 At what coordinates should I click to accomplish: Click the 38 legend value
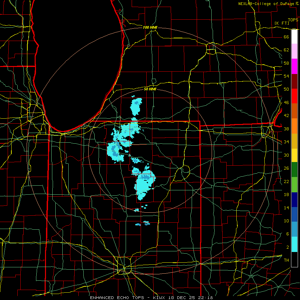[286, 129]
